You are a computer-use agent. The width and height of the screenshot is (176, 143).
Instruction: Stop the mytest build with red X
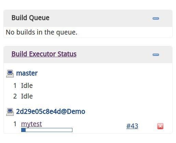(x=160, y=126)
